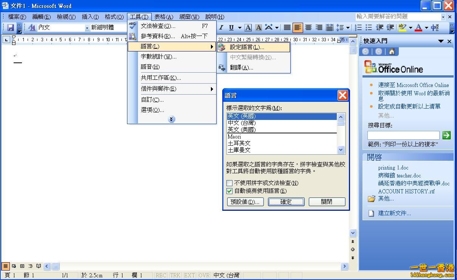457x280 pixels.
Task: Click the 預設值 button
Action: click(x=245, y=202)
